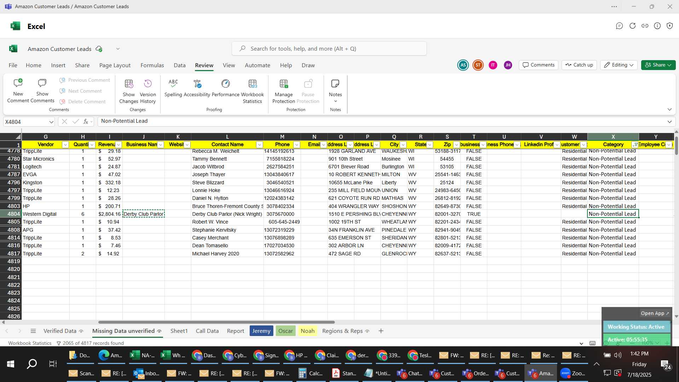Viewport: 679px width, 382px height.
Task: Open Notes menu in ribbon
Action: 335,91
